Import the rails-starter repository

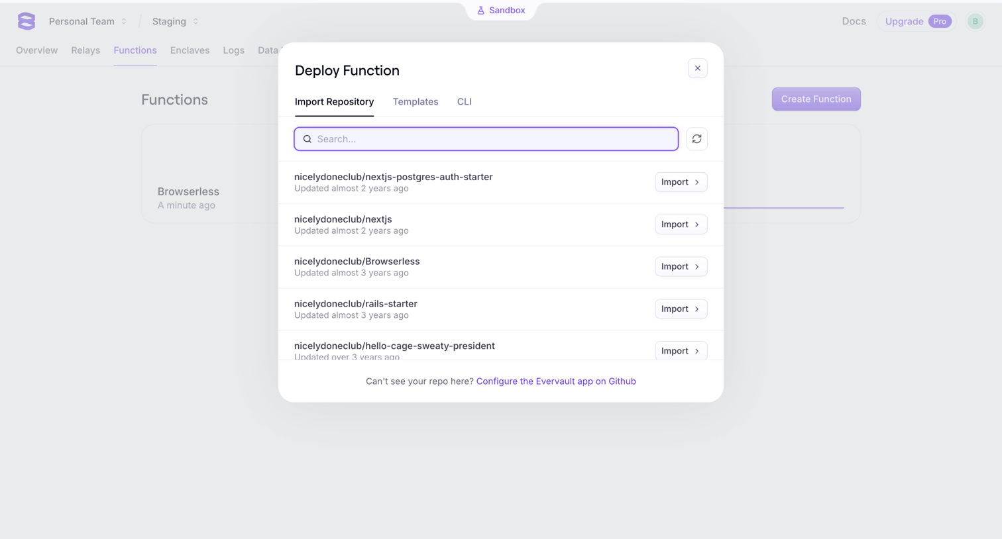click(681, 309)
